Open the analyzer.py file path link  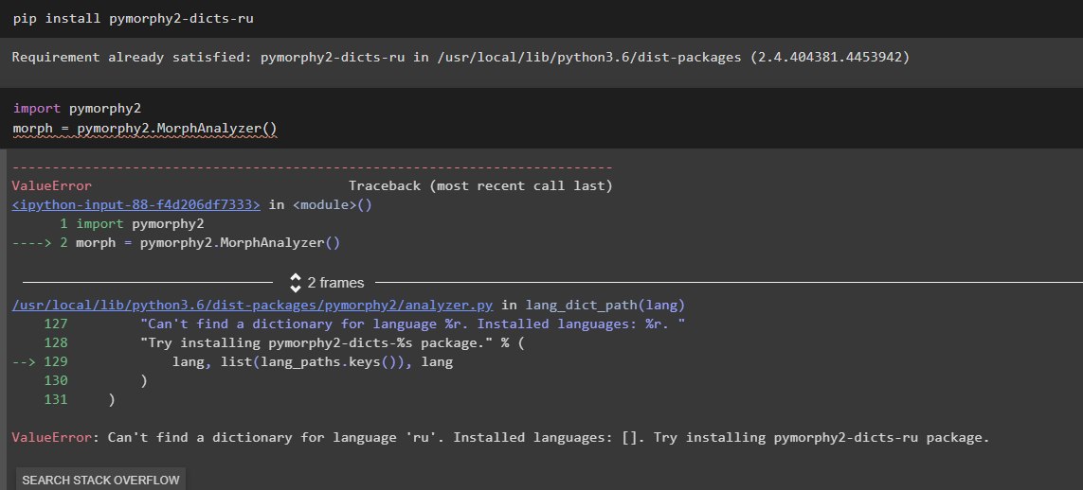coord(253,306)
